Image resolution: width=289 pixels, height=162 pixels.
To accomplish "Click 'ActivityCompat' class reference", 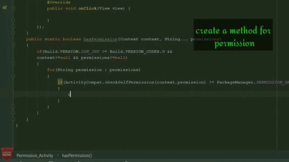I will pyautogui.click(x=84, y=82).
